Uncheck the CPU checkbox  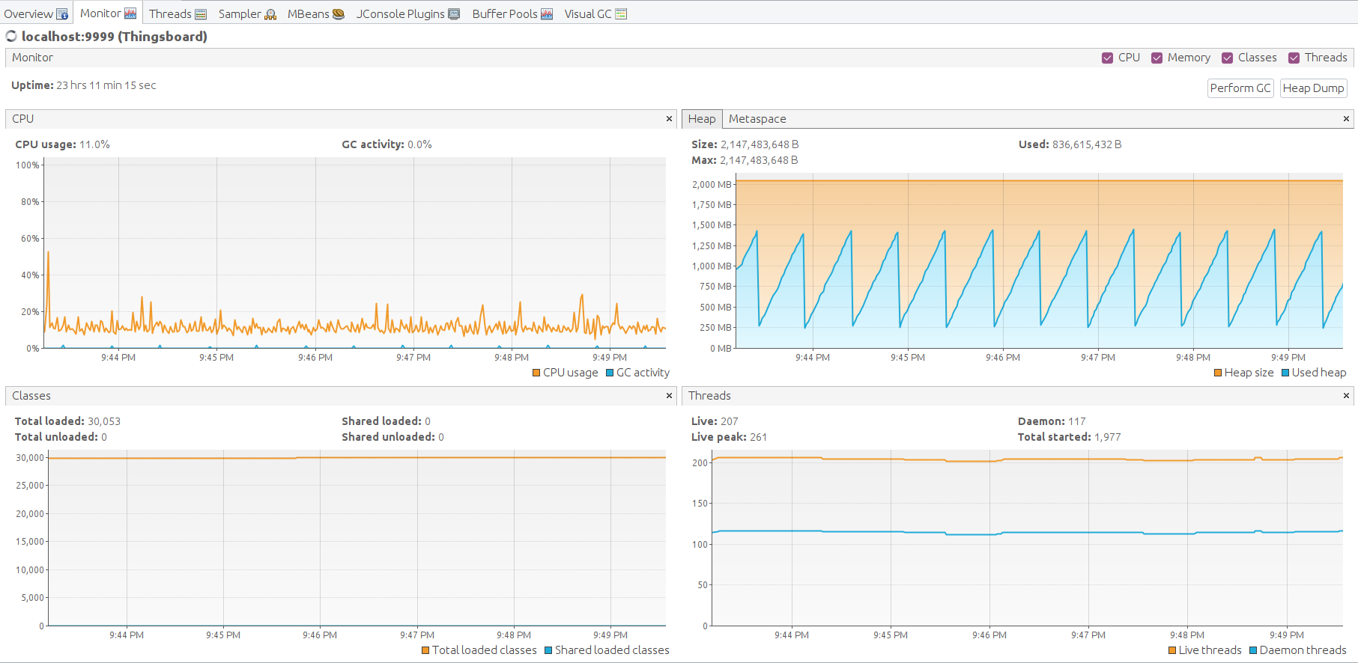pyautogui.click(x=1107, y=58)
